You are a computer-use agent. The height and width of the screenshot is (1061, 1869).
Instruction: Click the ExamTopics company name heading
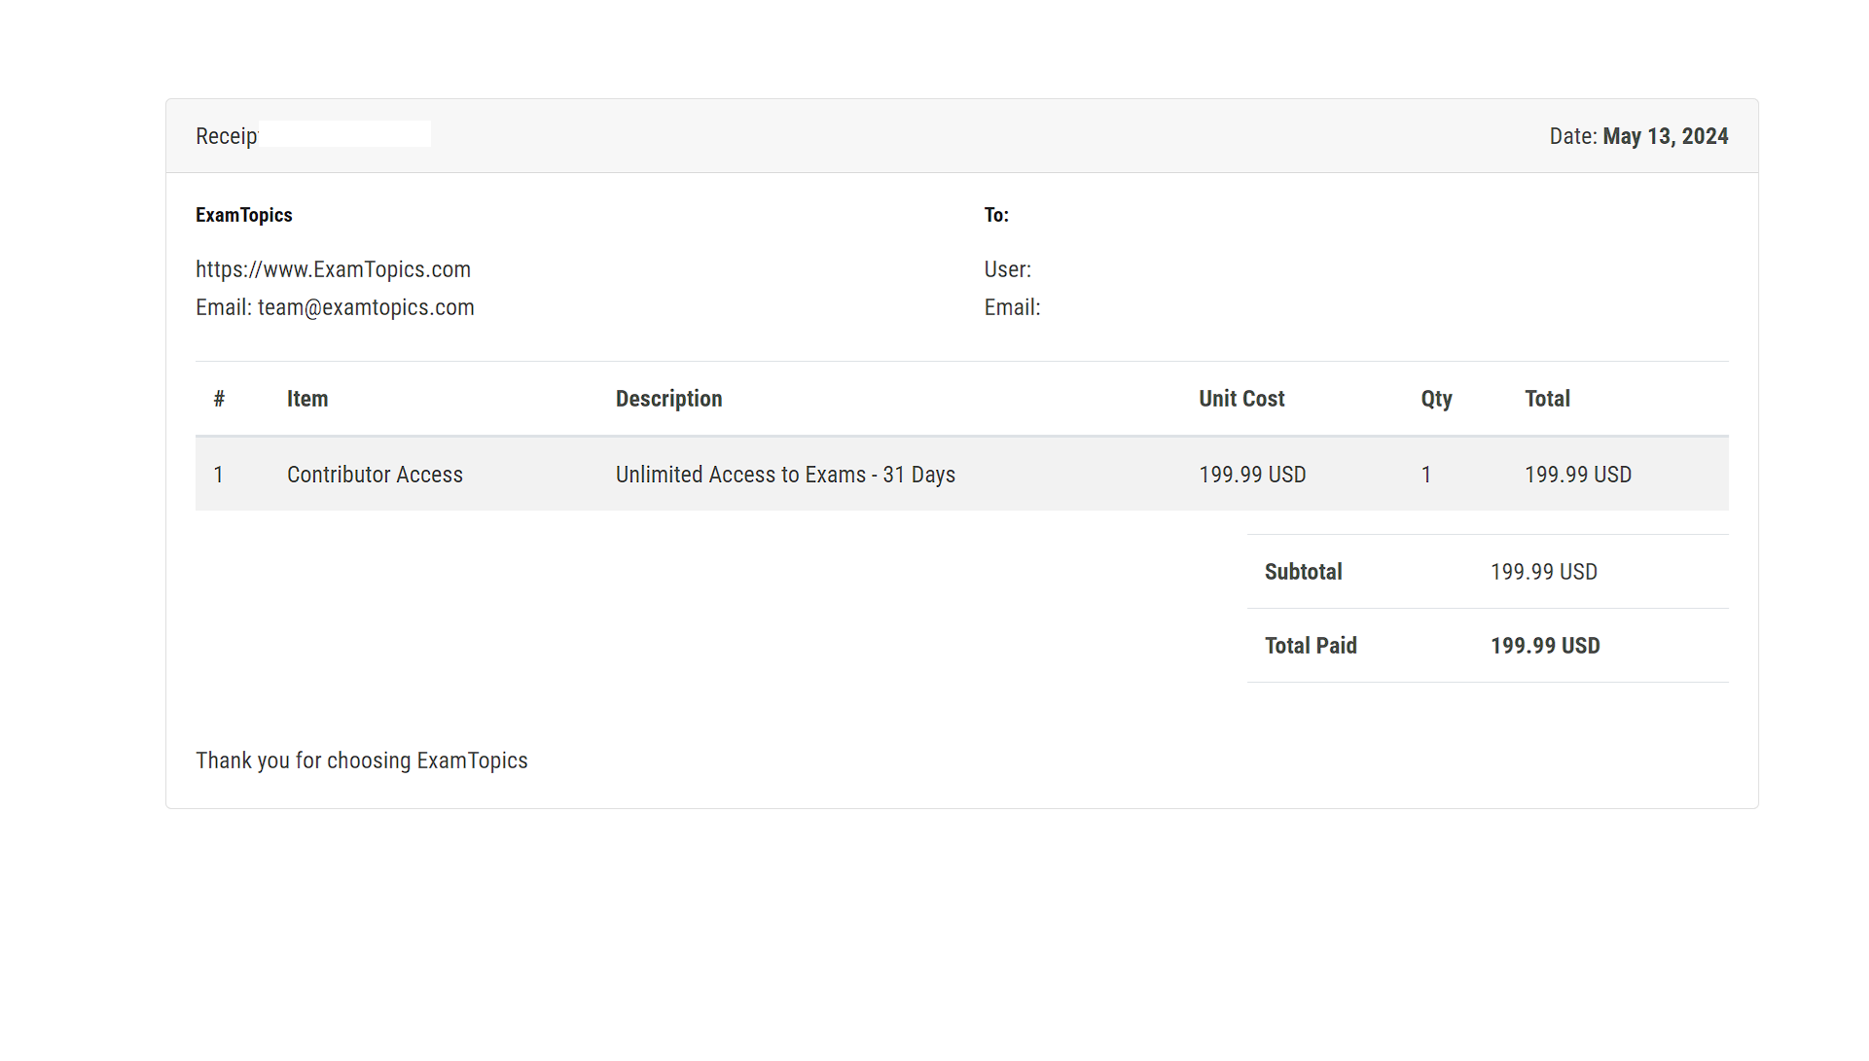(x=243, y=215)
